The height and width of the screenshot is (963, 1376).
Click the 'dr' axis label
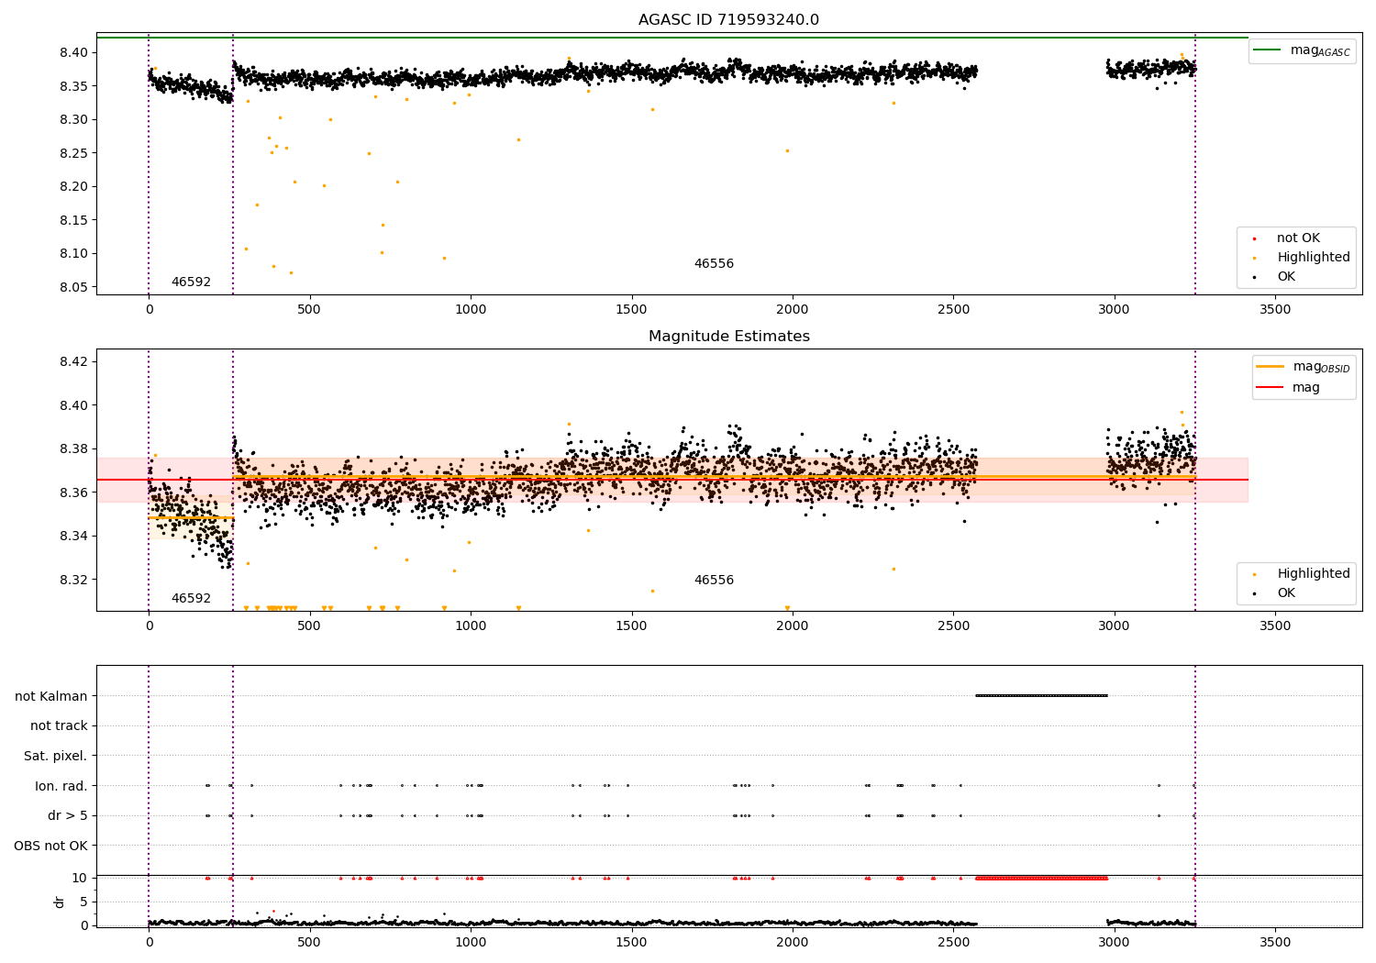point(60,902)
